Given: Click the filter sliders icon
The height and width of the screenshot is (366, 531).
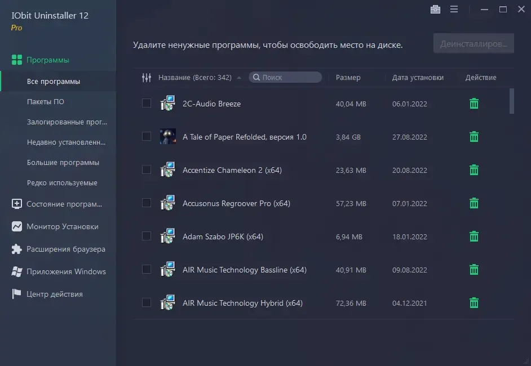Looking at the screenshot, I should click(x=147, y=78).
